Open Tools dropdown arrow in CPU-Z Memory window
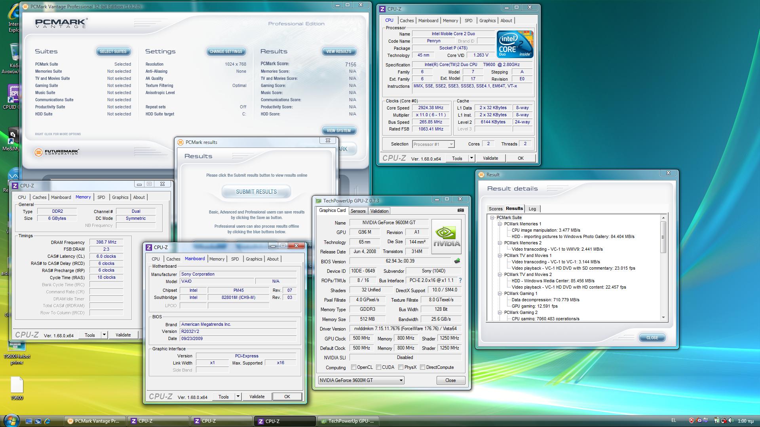The height and width of the screenshot is (427, 760). pyautogui.click(x=104, y=335)
